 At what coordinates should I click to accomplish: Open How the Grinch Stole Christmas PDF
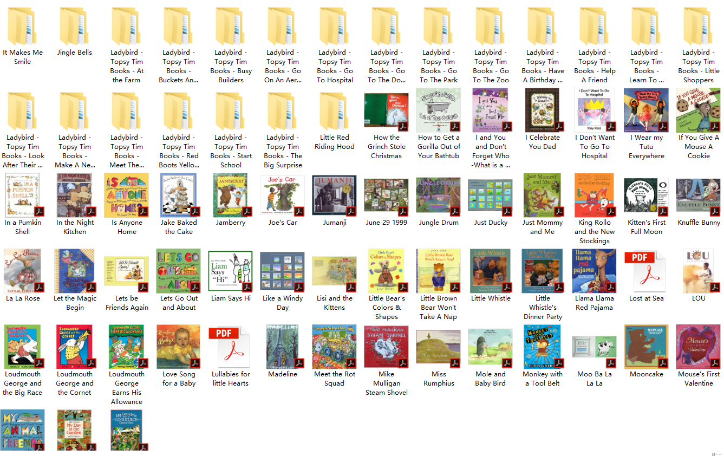coord(386,112)
